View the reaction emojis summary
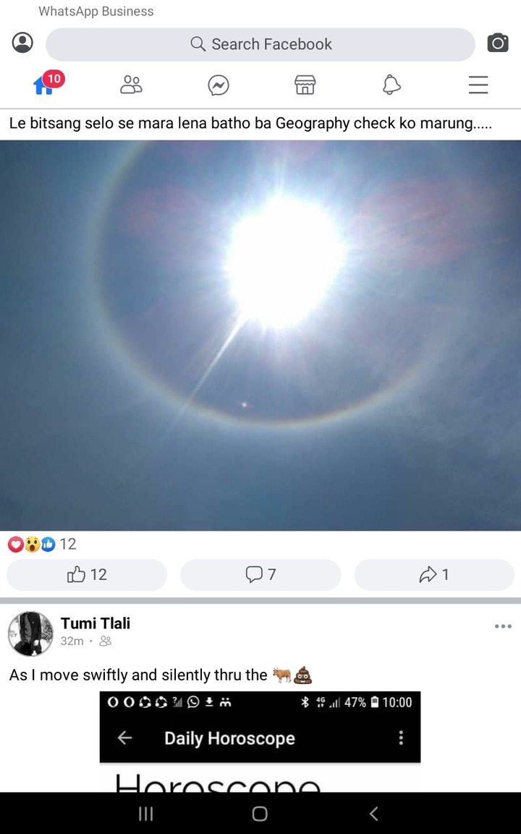Image resolution: width=521 pixels, height=834 pixels. (42, 544)
